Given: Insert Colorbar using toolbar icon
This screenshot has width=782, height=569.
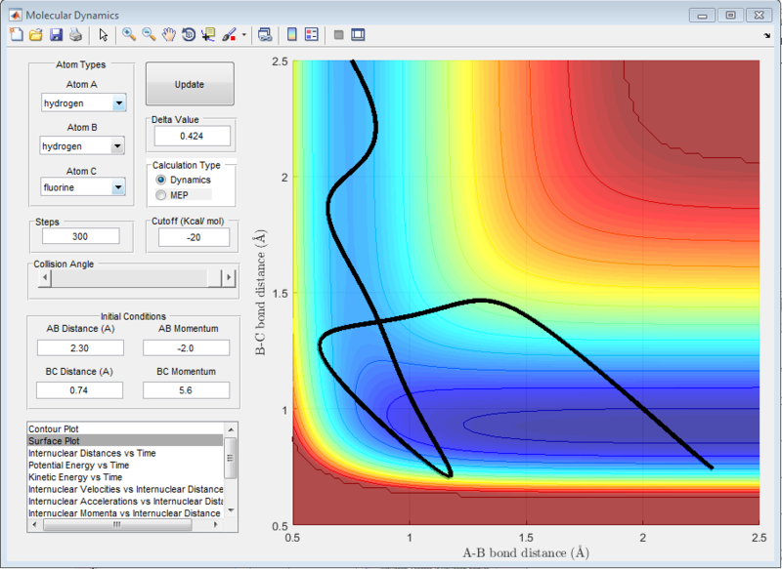Looking at the screenshot, I should click(291, 34).
